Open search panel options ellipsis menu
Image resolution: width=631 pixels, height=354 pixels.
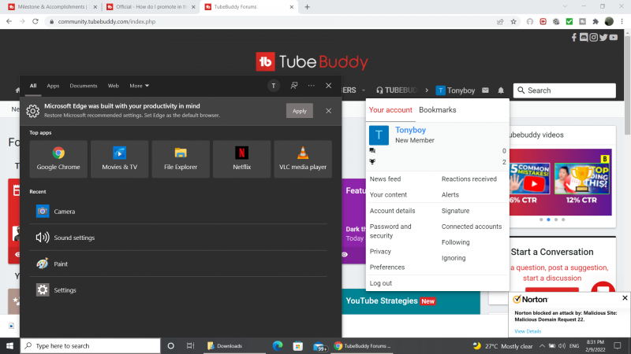coord(311,86)
